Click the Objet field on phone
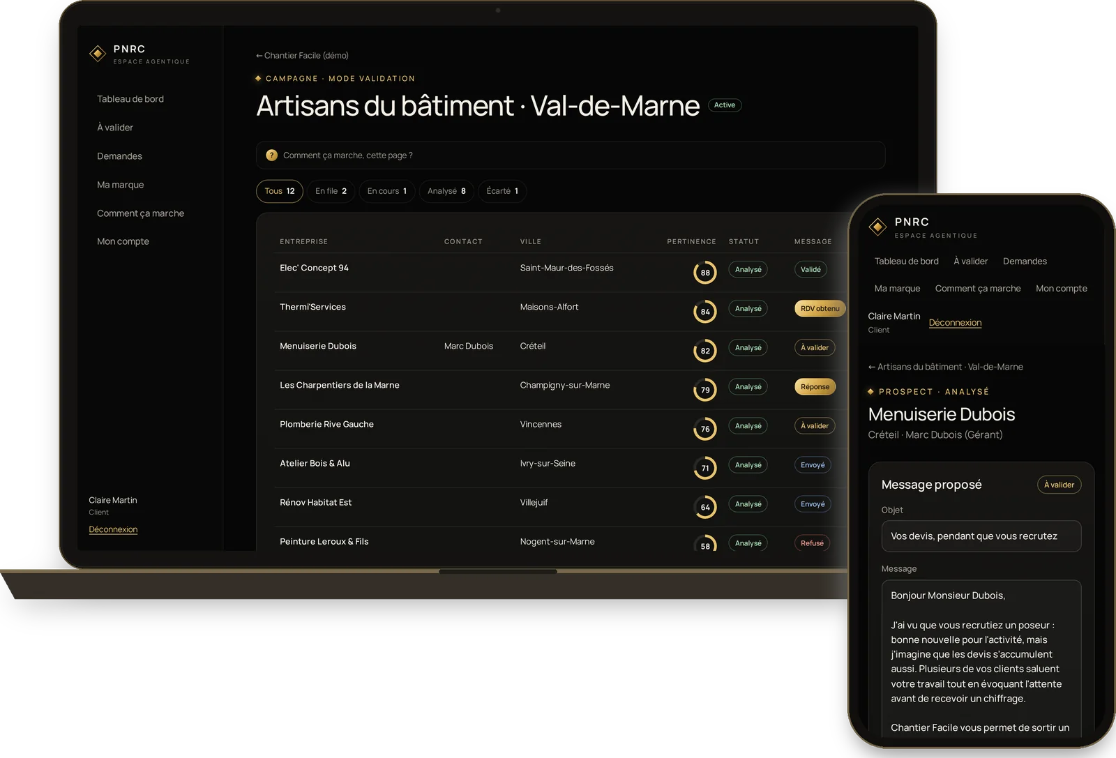The width and height of the screenshot is (1116, 758). [x=981, y=536]
